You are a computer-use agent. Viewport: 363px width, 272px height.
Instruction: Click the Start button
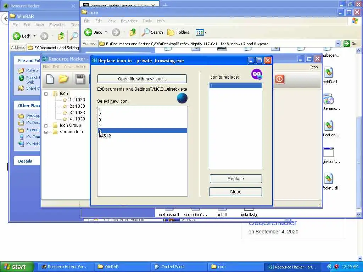coord(17,267)
